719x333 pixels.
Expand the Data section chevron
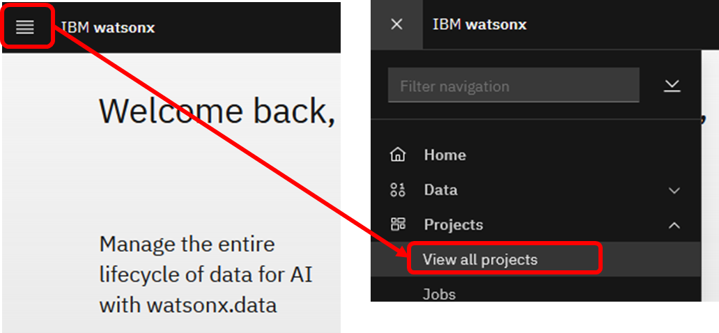click(x=674, y=190)
